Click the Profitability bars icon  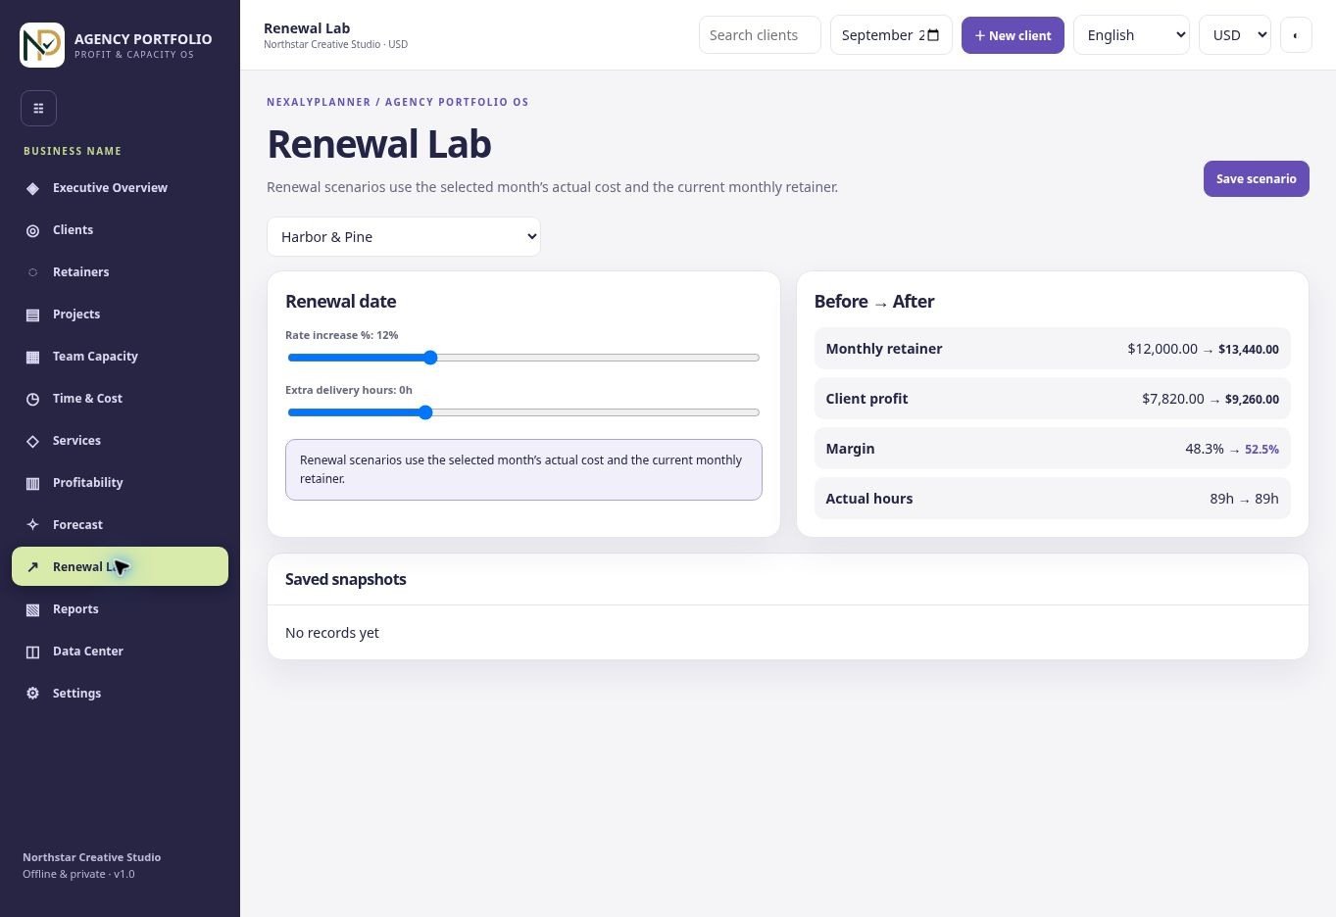(32, 483)
